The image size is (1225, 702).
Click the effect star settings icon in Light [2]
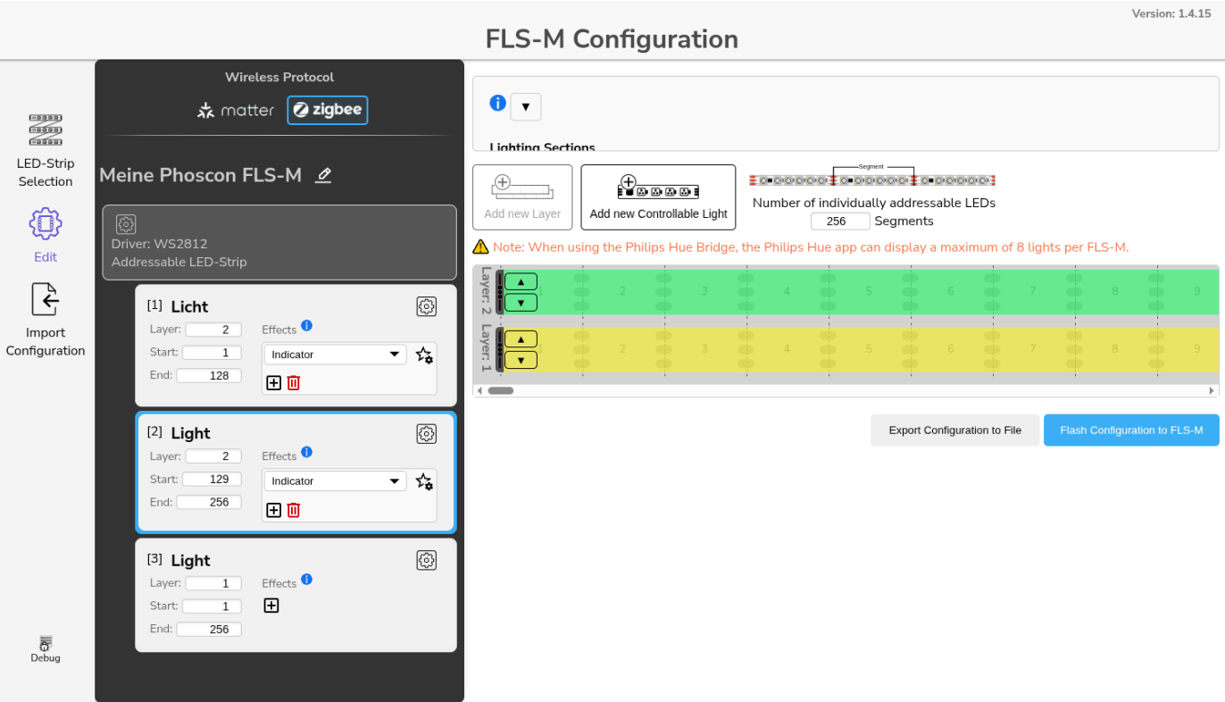424,481
